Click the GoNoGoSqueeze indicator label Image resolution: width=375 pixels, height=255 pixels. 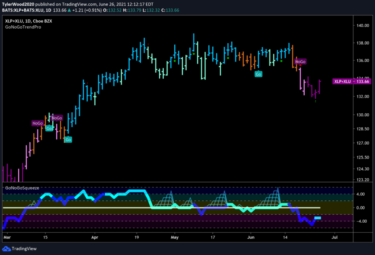[x=22, y=188]
